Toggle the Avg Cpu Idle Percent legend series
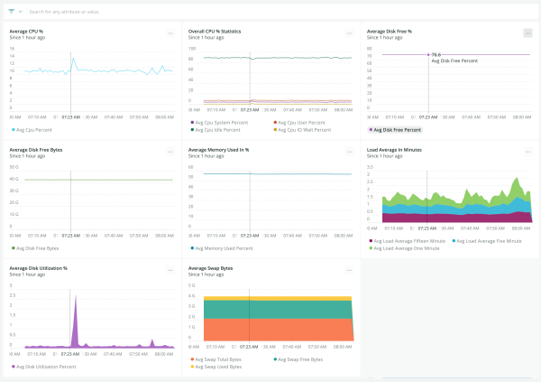This screenshot has height=382, width=541. pos(216,129)
